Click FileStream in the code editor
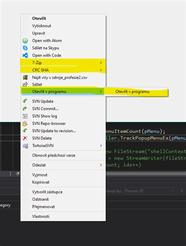Screen dimensions: 186x246 pyautogui.click(x=129, y=151)
